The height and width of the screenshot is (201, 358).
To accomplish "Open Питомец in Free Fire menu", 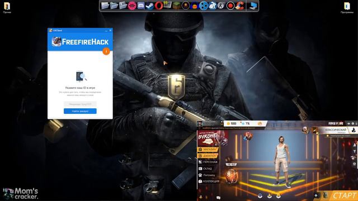I will pyautogui.click(x=207, y=175).
